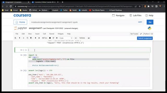
Task: Insert cell below with the plus icon
Action: click(x=20, y=38)
